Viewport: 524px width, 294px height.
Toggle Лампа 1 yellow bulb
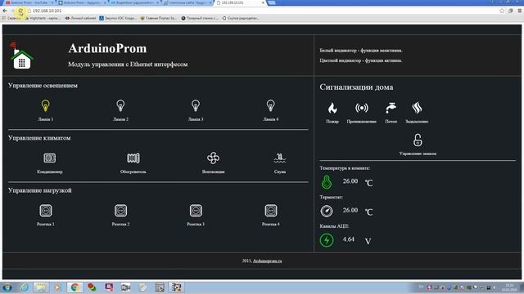pos(45,105)
